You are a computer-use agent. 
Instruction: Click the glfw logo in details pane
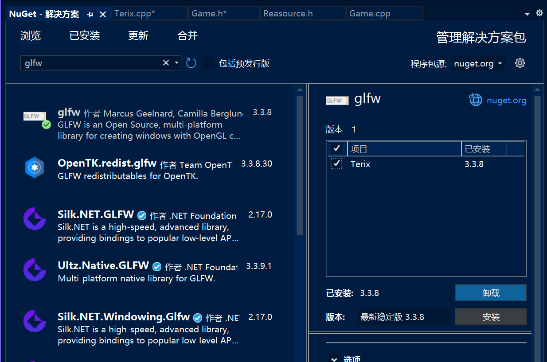336,101
